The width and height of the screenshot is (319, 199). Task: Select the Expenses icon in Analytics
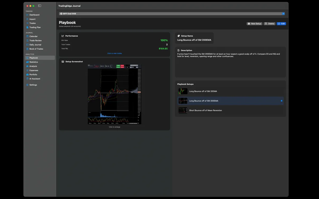coord(28,70)
